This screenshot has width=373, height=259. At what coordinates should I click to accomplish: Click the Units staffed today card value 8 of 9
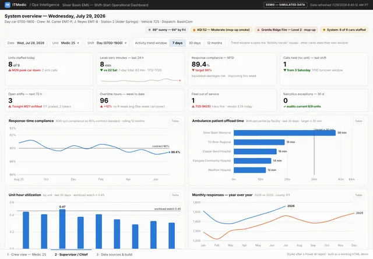click(14, 65)
